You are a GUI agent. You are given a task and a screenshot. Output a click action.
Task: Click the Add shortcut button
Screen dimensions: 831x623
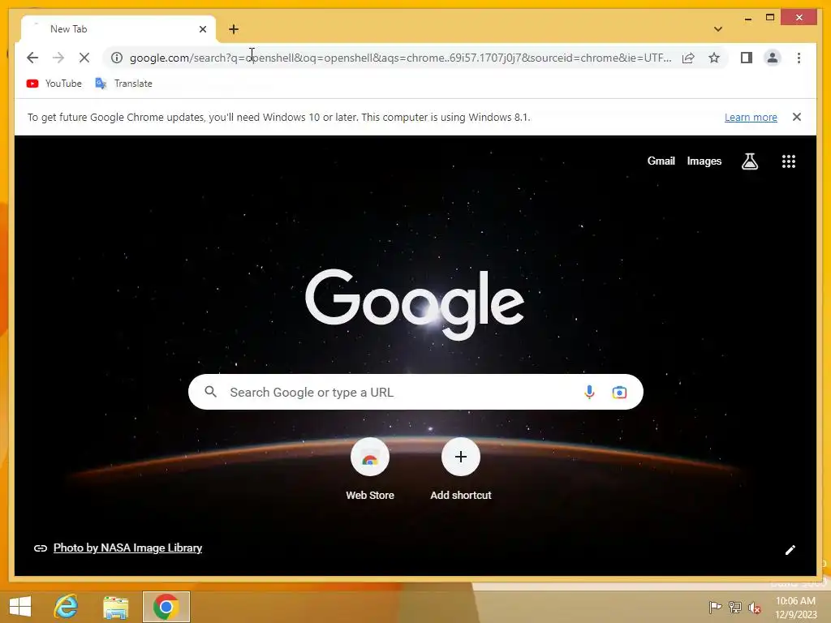461,470
